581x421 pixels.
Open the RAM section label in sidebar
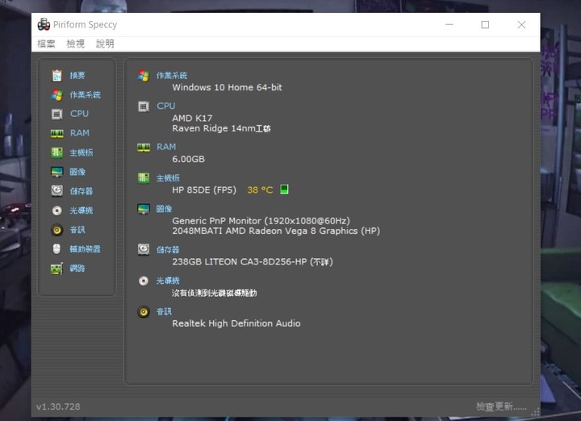pyautogui.click(x=80, y=133)
